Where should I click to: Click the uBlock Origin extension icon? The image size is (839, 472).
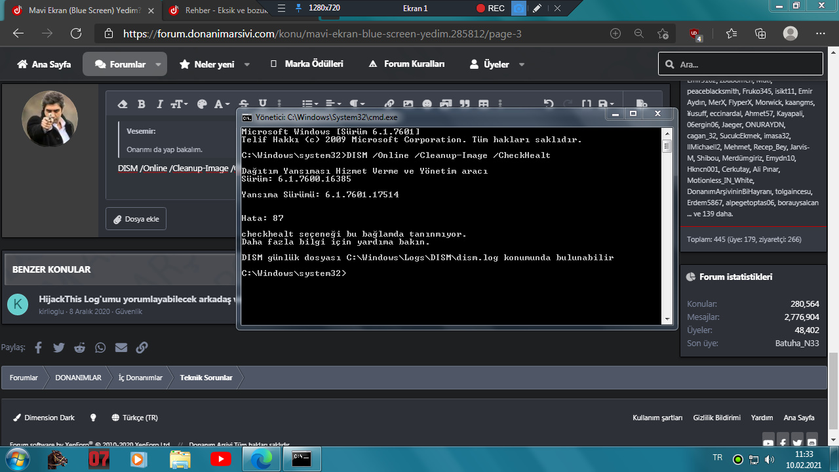pos(695,34)
